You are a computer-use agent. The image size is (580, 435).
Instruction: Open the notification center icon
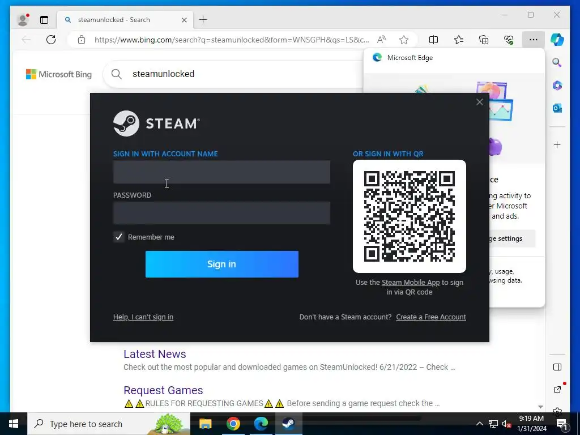click(562, 424)
